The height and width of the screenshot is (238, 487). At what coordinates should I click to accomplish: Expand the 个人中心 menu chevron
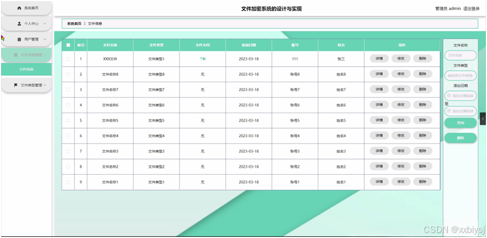45,24
